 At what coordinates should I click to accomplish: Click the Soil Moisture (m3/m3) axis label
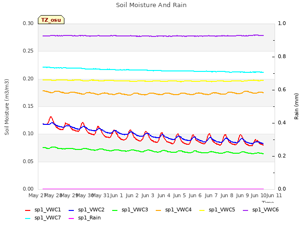click(7, 107)
